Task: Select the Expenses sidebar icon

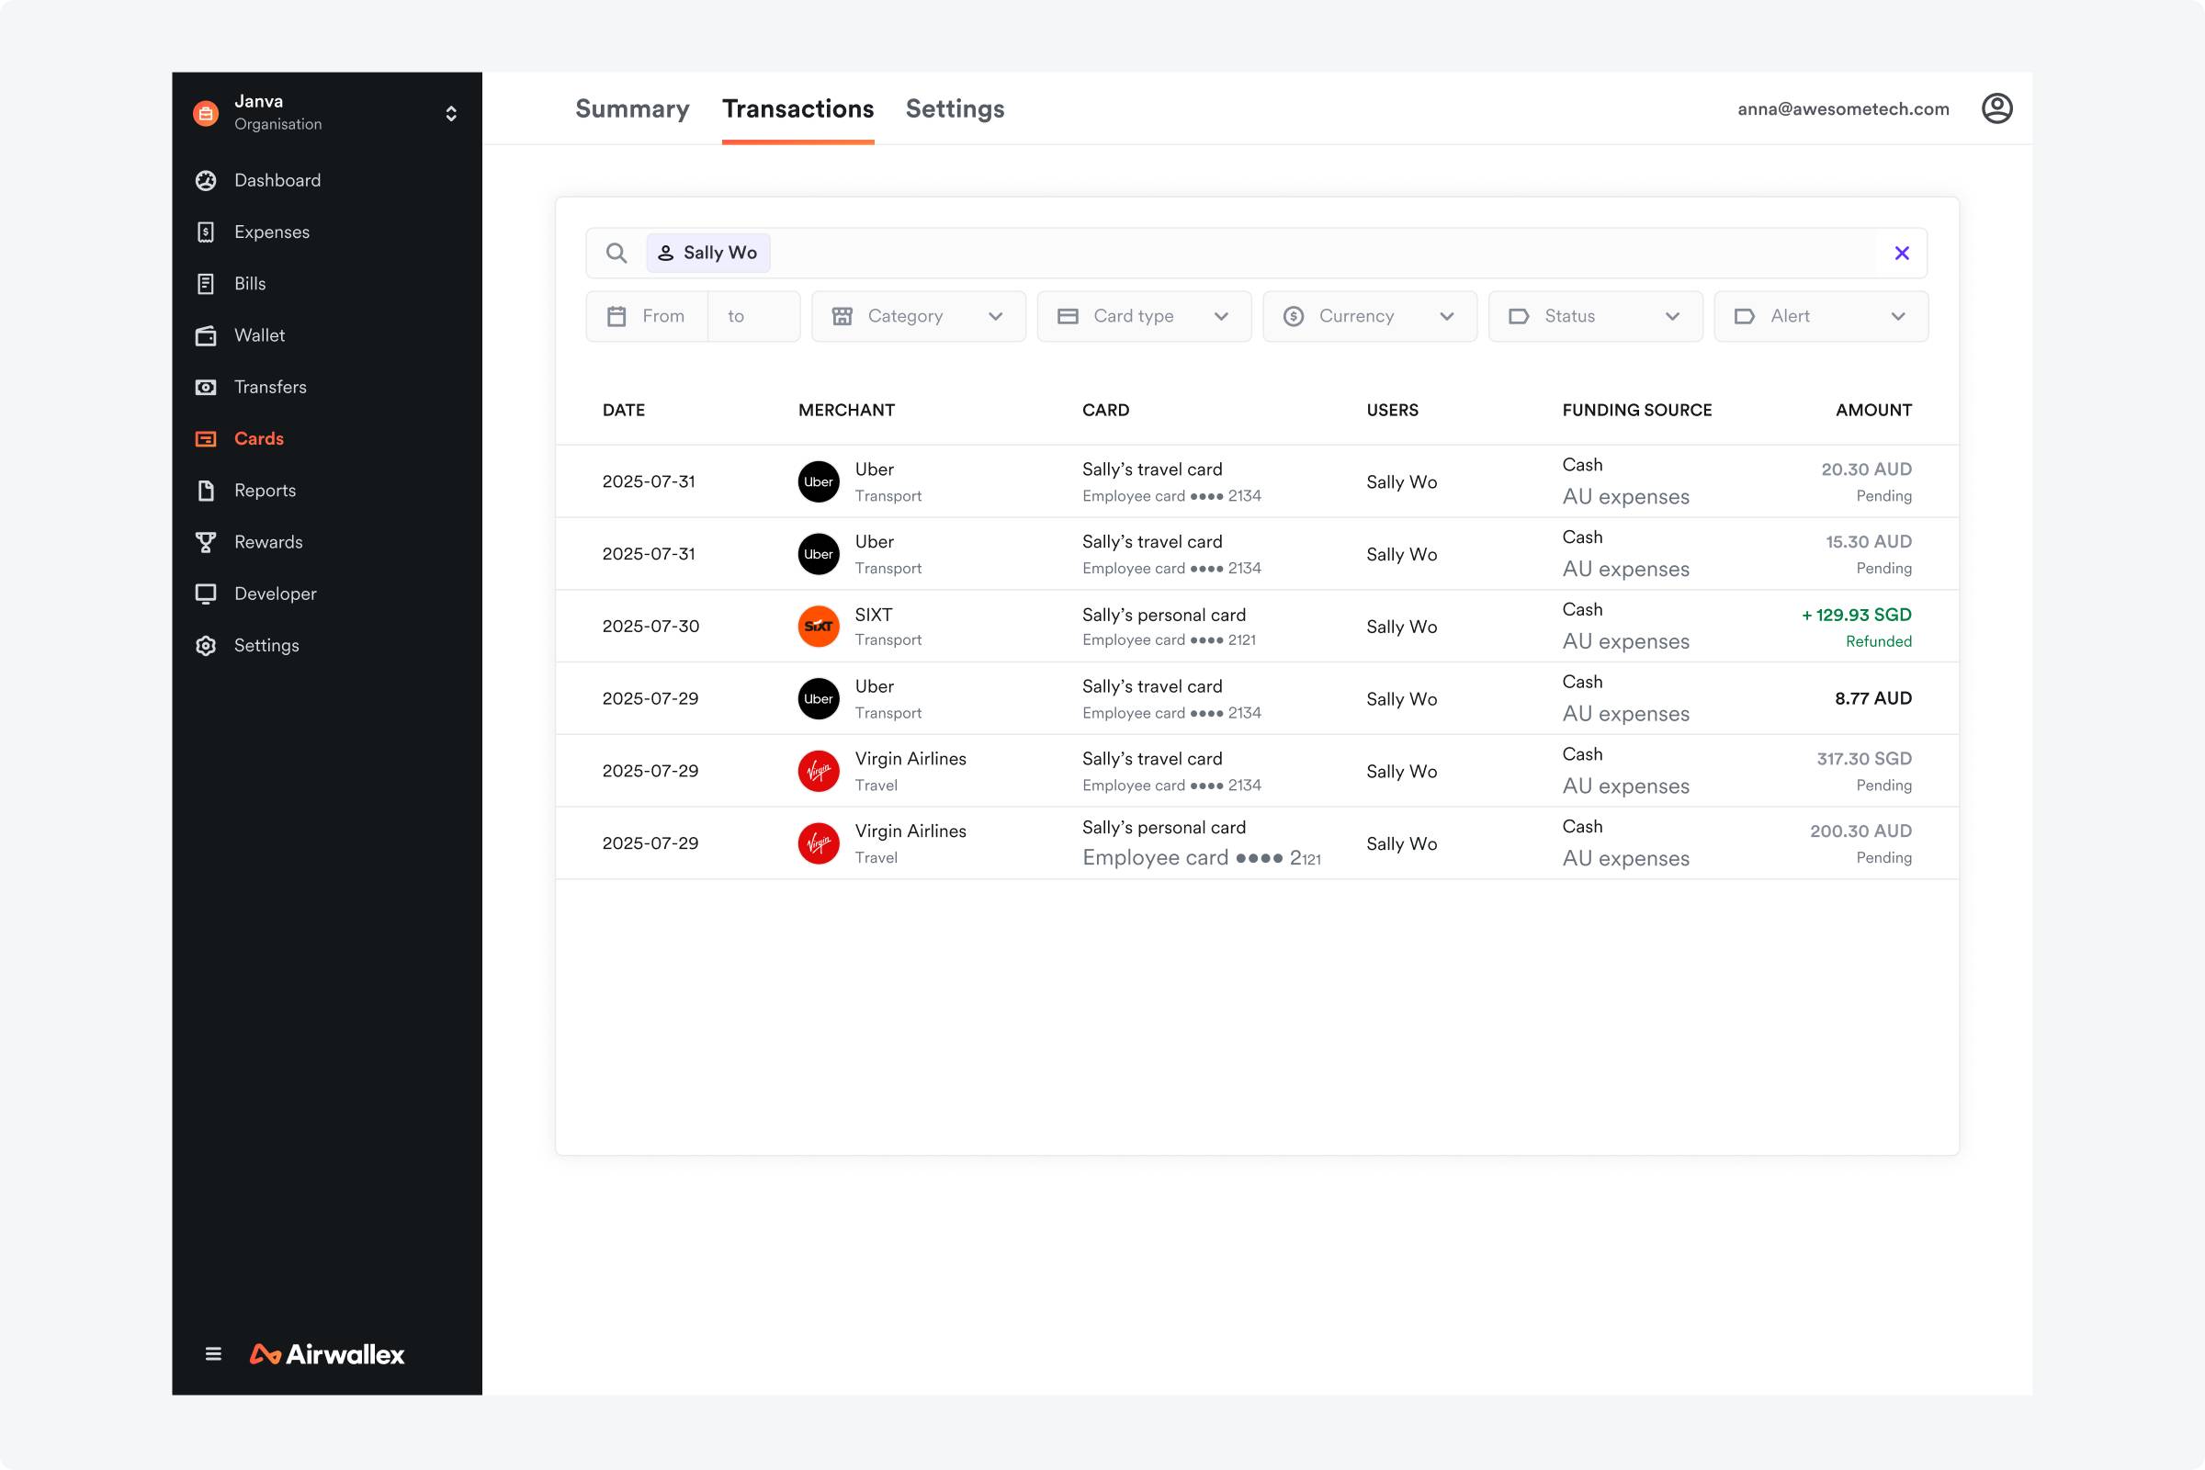Action: 206,232
